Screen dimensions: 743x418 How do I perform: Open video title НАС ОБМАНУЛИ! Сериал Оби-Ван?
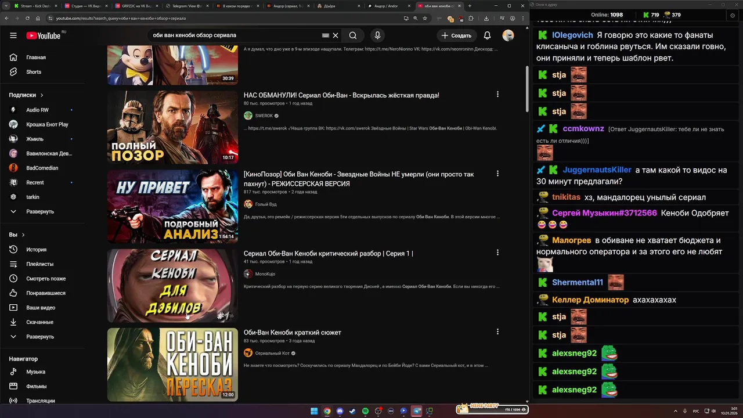(341, 95)
